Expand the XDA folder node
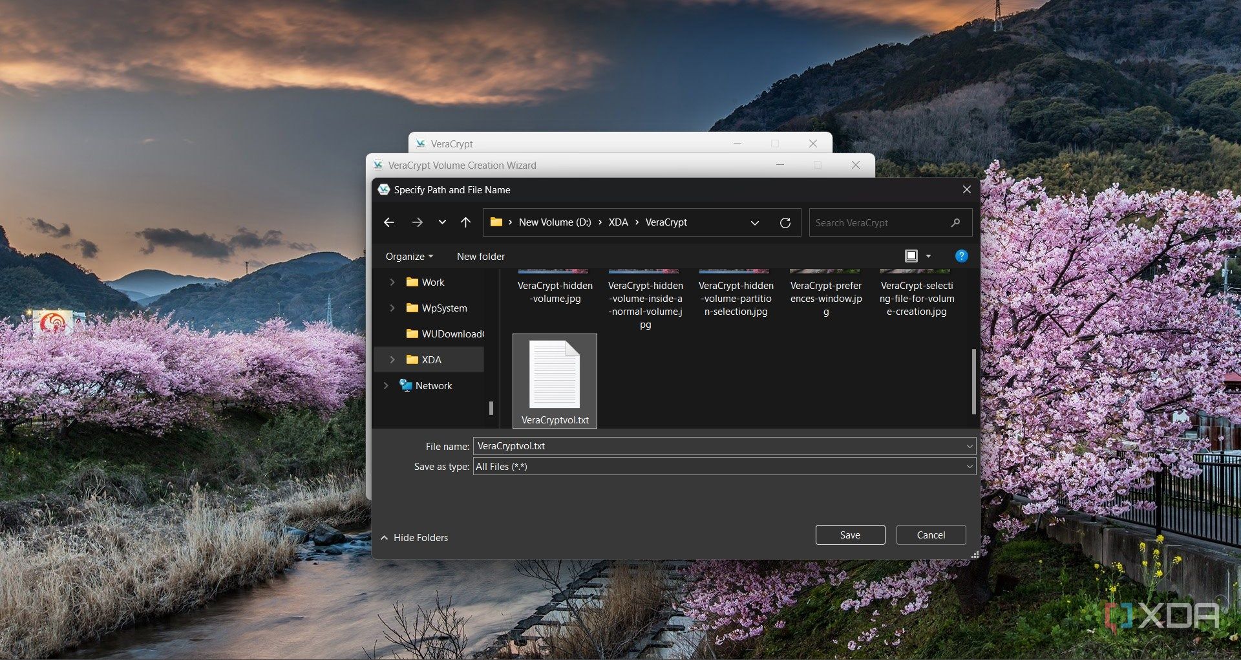Viewport: 1241px width, 660px height. (392, 360)
